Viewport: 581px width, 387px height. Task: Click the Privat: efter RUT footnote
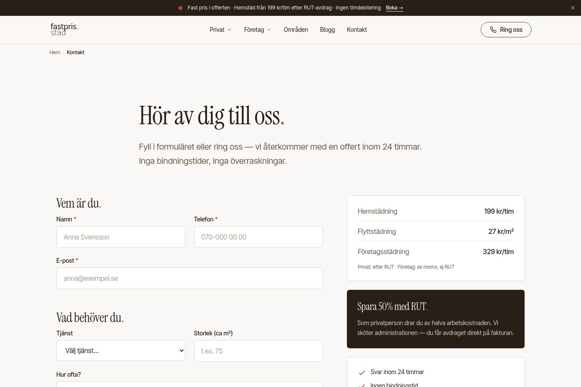(x=406, y=267)
